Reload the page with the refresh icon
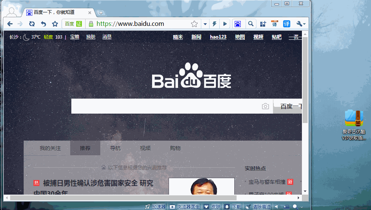Screen dimensions: 371x210 (x=32, y=24)
